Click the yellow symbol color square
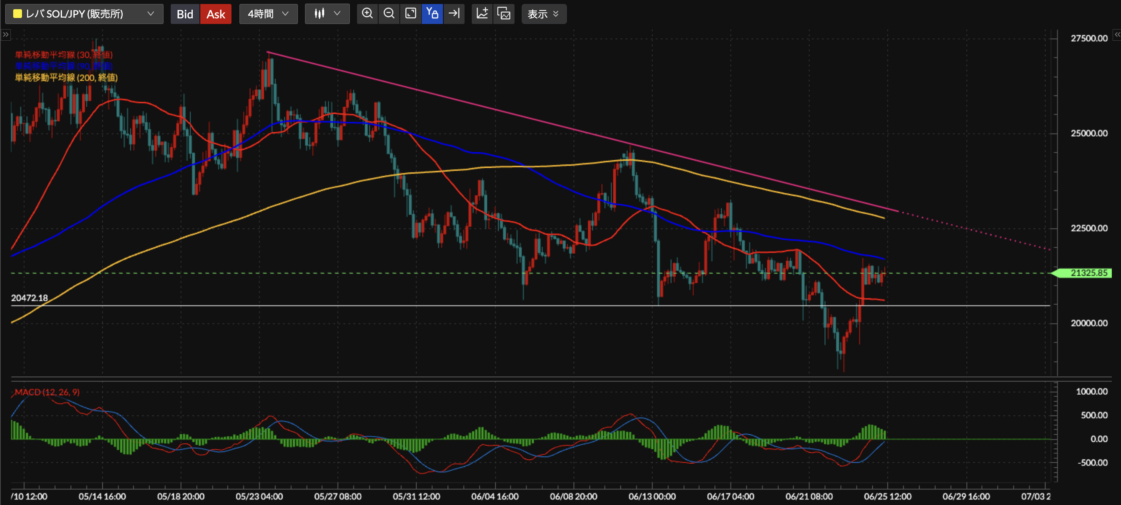The height and width of the screenshot is (505, 1121). point(18,14)
